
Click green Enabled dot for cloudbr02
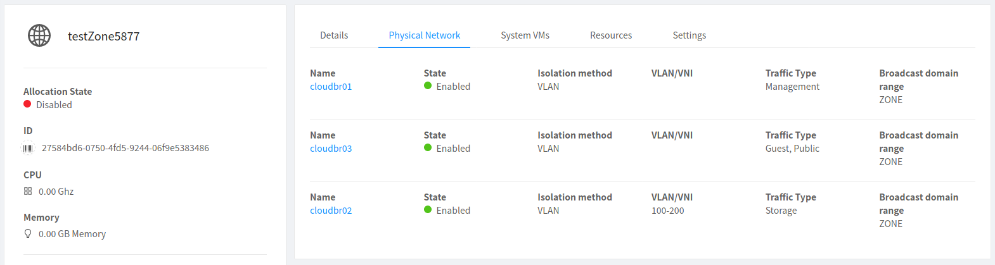[428, 210]
